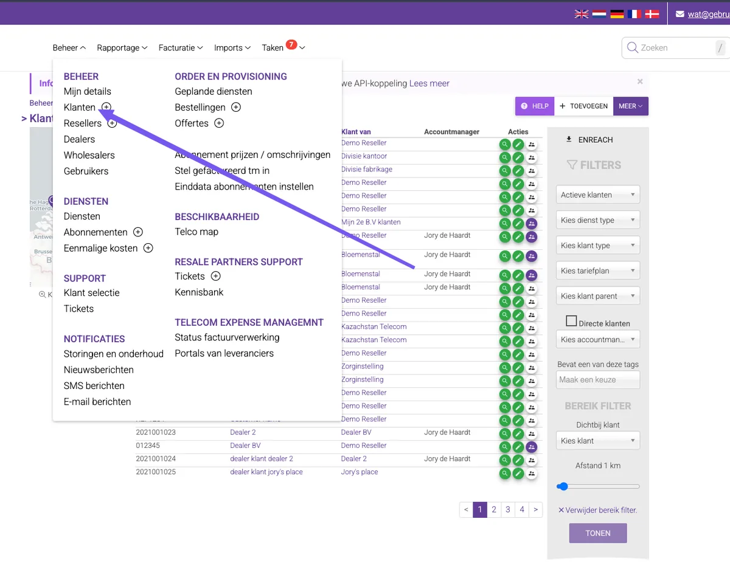730x575 pixels.
Task: Choose Wholesalers from the menu
Action: [x=89, y=155]
